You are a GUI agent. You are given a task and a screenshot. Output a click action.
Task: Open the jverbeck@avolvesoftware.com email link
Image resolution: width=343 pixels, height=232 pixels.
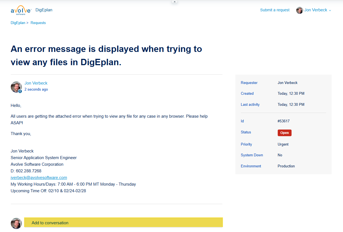39,178
